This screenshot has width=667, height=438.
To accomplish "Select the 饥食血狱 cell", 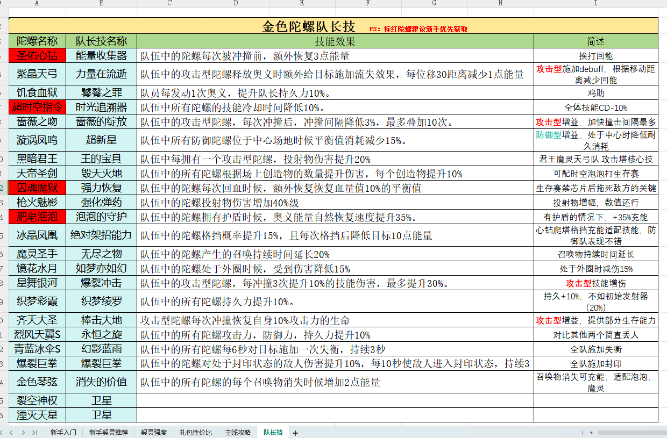I will point(37,93).
